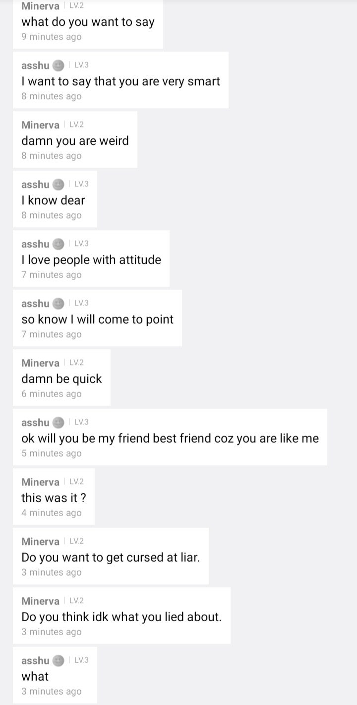Open Minerva's profile above "what do you want to say"

[40, 6]
